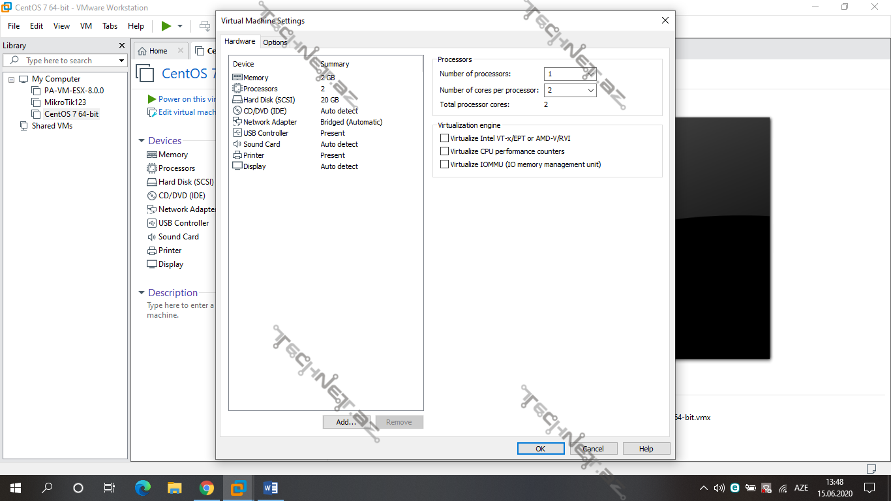Open Microsoft Word from the taskbar
The height and width of the screenshot is (501, 891).
(x=270, y=488)
